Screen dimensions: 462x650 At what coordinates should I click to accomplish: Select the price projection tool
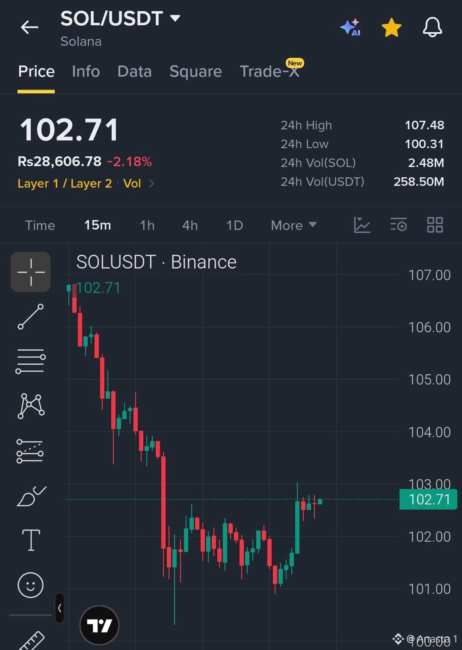click(30, 451)
